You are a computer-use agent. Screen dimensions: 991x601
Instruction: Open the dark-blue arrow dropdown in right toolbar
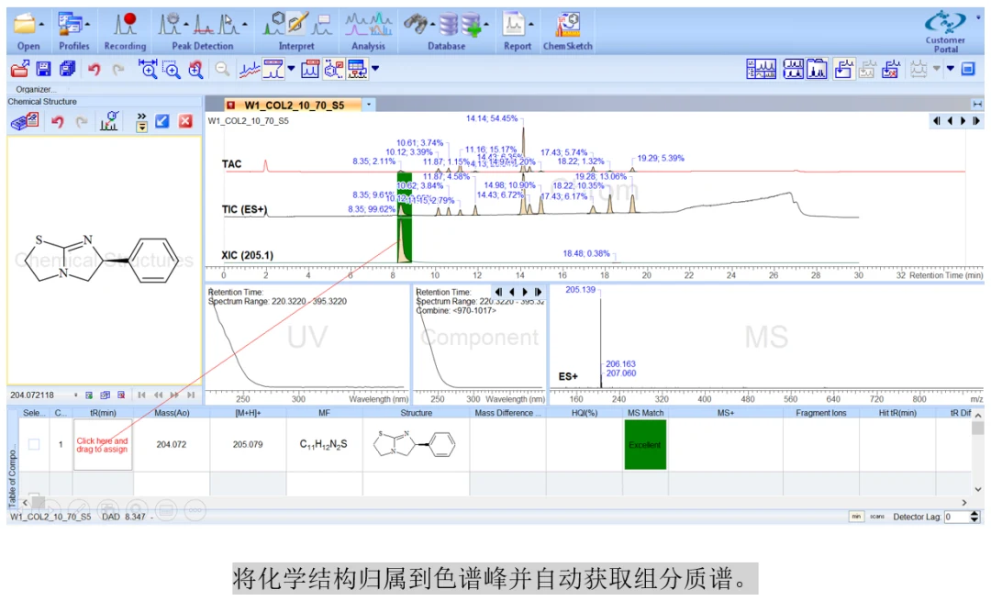click(950, 68)
